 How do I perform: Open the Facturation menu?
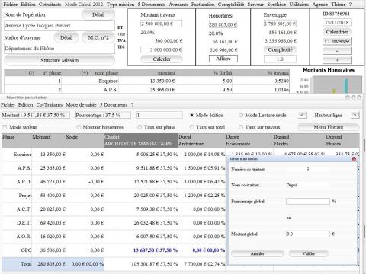click(203, 5)
